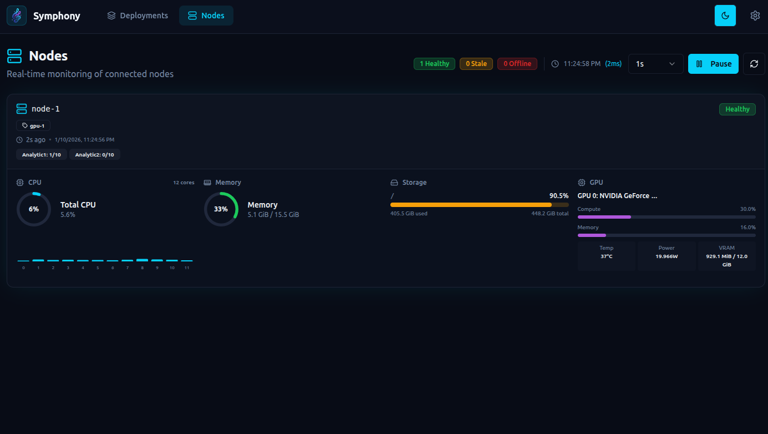Viewport: 768px width, 434px height.
Task: Click the 6% CPU usage ring
Action: pyautogui.click(x=34, y=209)
